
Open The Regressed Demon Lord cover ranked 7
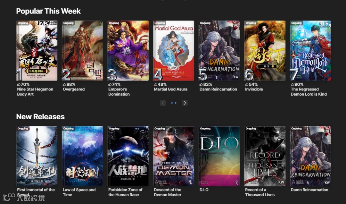[310, 51]
